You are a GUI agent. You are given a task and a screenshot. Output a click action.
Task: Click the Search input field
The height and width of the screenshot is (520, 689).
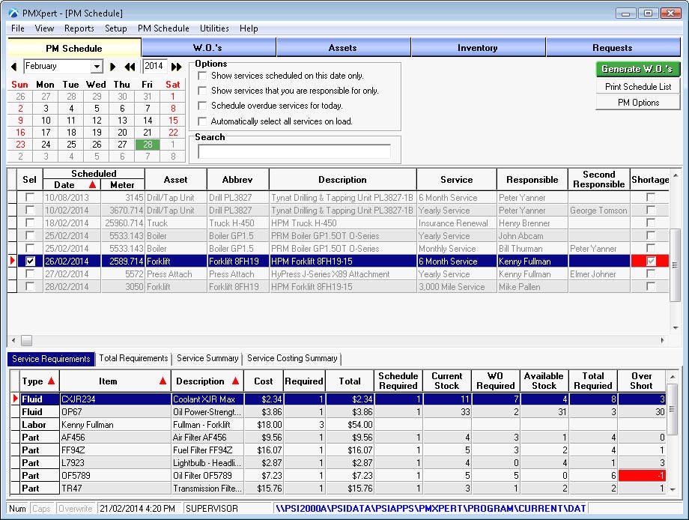coord(294,151)
